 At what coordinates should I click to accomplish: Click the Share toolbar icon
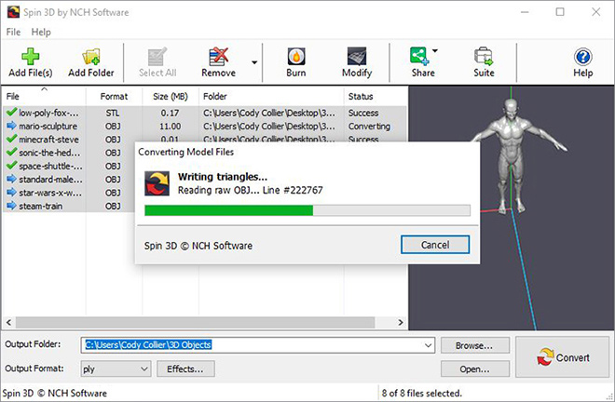point(419,56)
